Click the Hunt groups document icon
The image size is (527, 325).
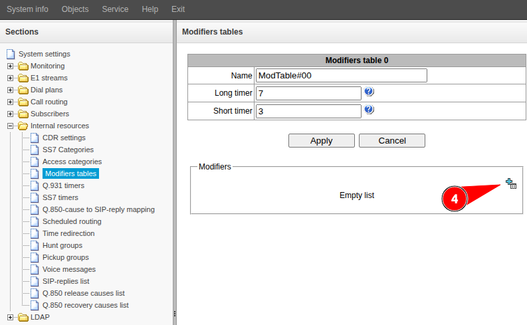coord(35,245)
